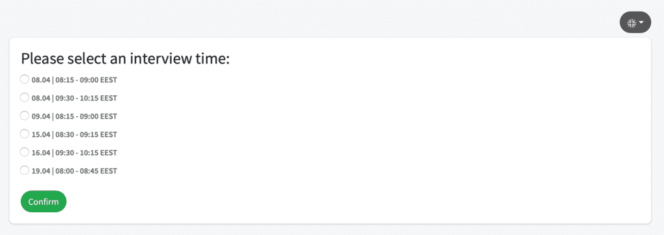Click the "Please select an interview time:" heading

125,59
